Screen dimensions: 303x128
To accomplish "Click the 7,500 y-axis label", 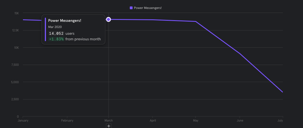I will click(x=15, y=65).
